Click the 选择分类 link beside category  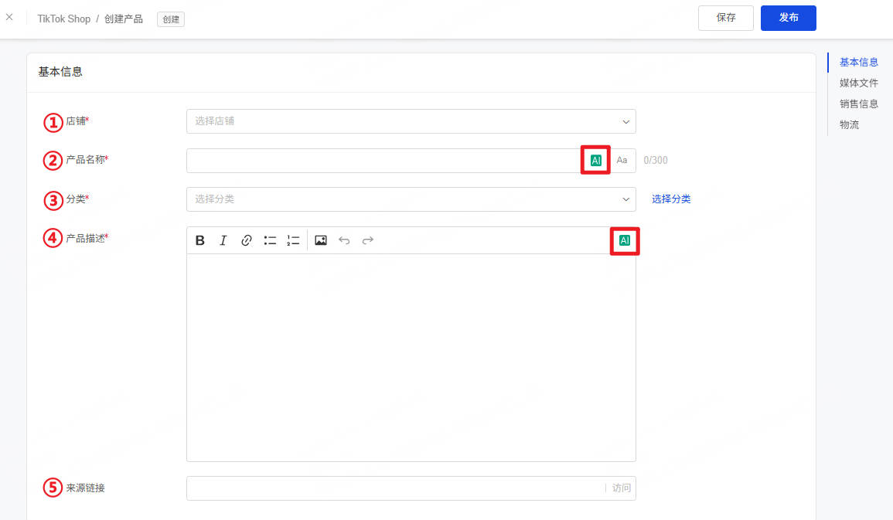coord(671,199)
